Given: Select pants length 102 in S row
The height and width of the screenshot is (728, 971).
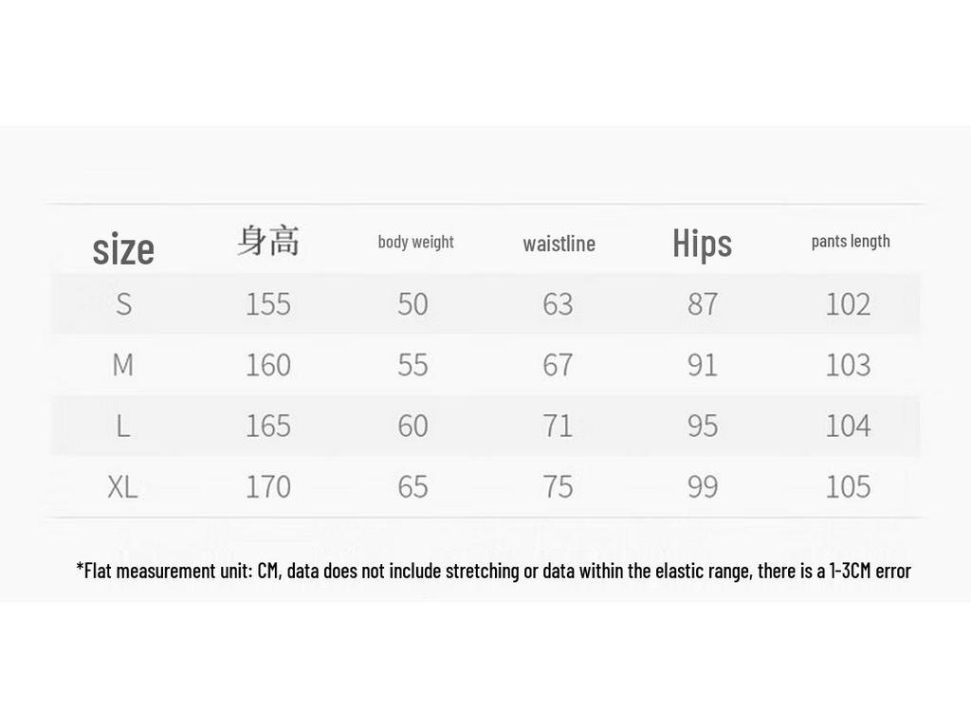Looking at the screenshot, I should click(848, 304).
